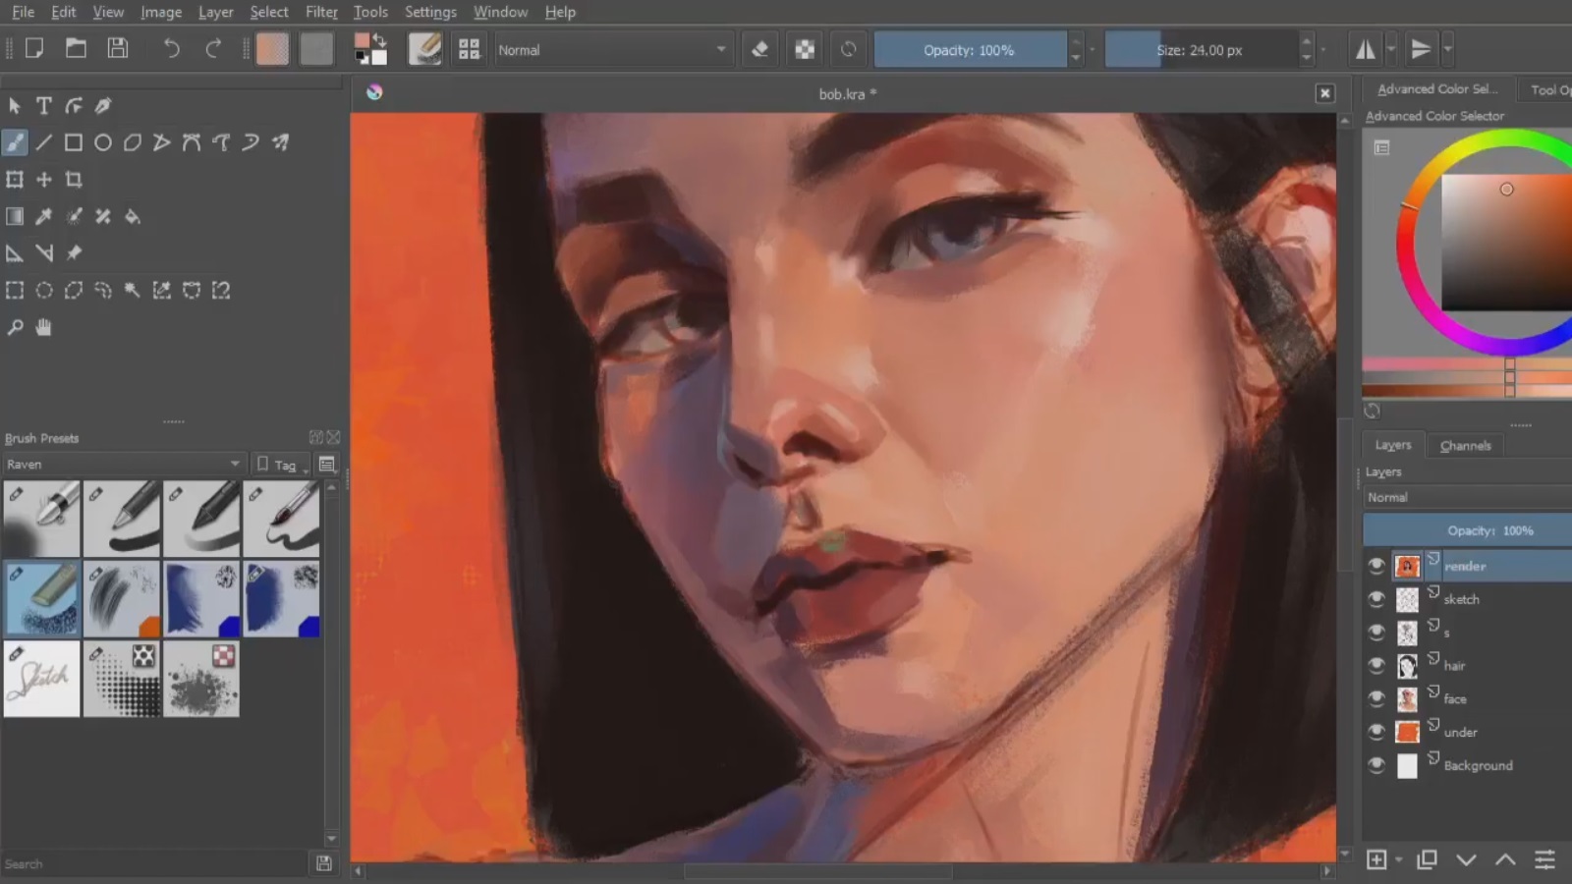
Task: Hide the face layer
Action: click(x=1376, y=699)
